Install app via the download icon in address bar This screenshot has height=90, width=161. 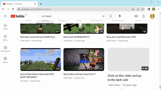[x=133, y=9]
